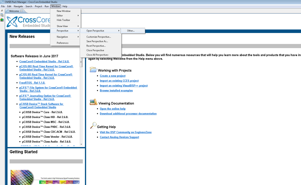Close the open Window menu

coord(55,6)
